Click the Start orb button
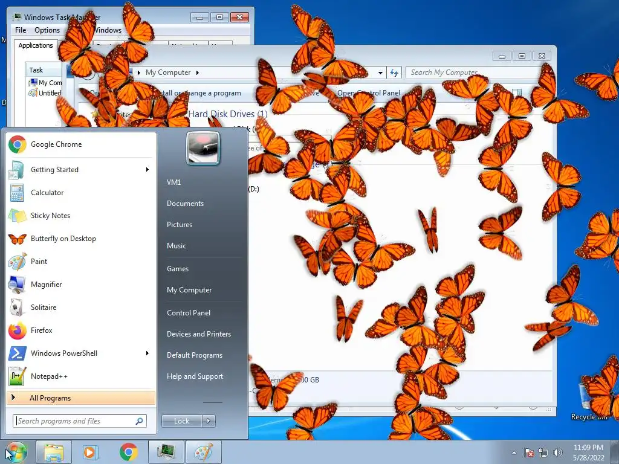Viewport: 619px width, 464px height. click(x=16, y=452)
